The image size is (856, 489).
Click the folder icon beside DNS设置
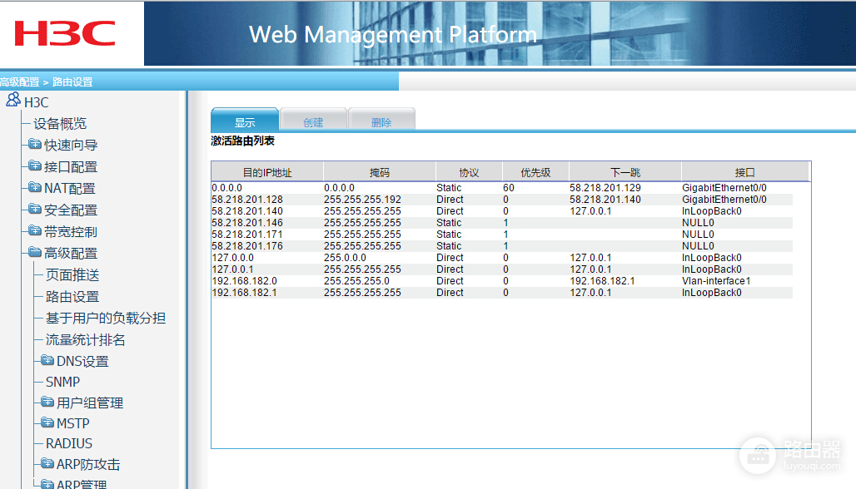click(47, 361)
